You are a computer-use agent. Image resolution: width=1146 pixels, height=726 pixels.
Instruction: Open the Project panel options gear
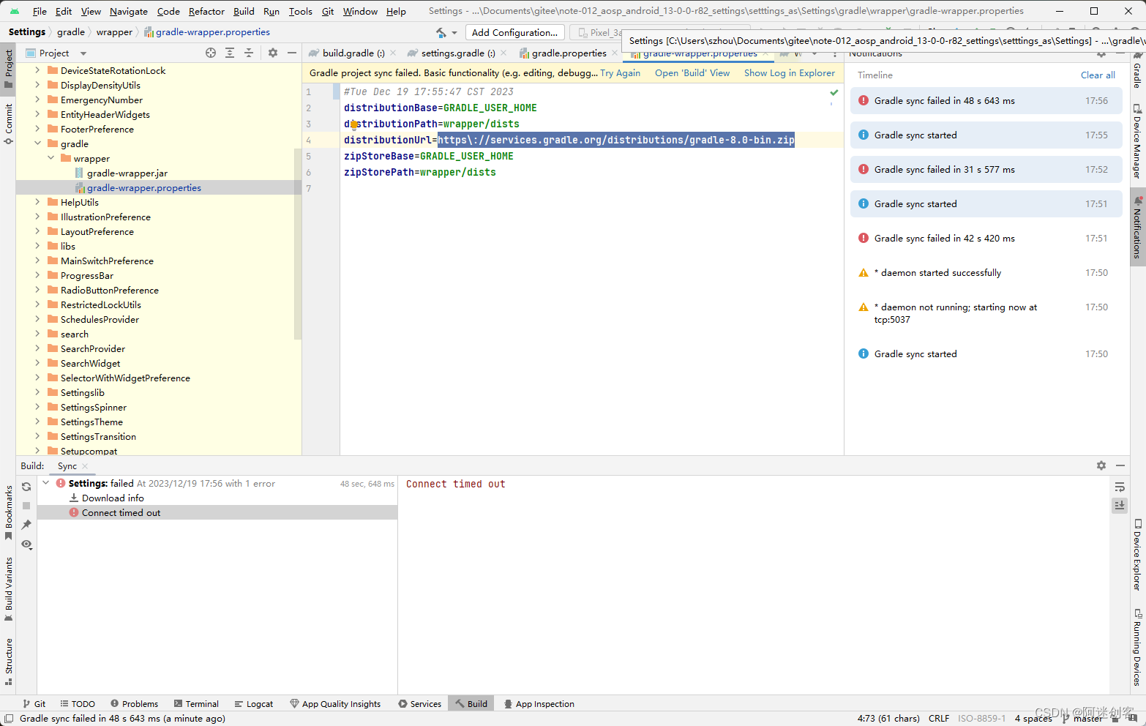[271, 53]
